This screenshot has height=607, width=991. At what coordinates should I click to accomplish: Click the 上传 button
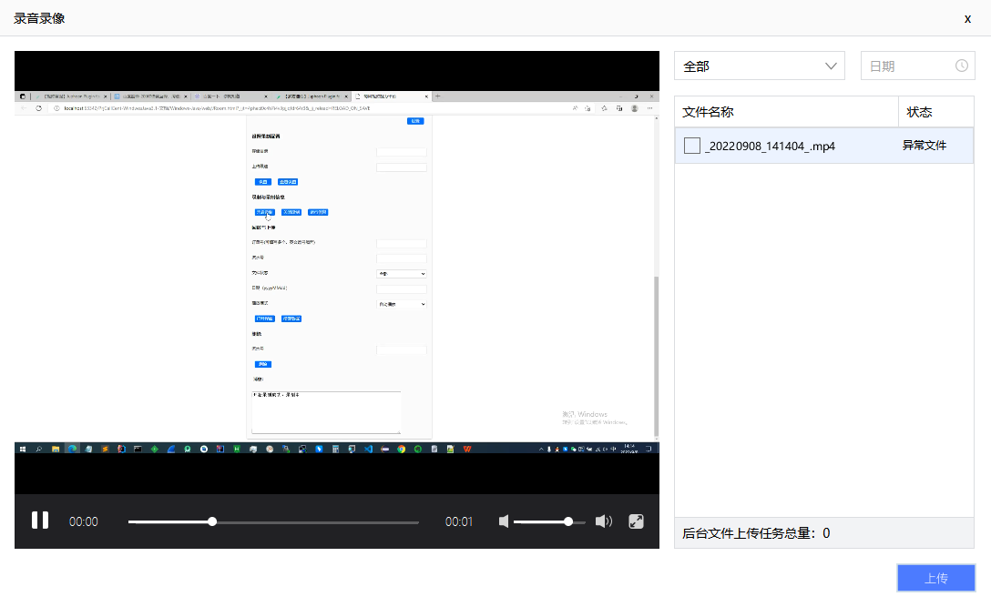pyautogui.click(x=936, y=578)
